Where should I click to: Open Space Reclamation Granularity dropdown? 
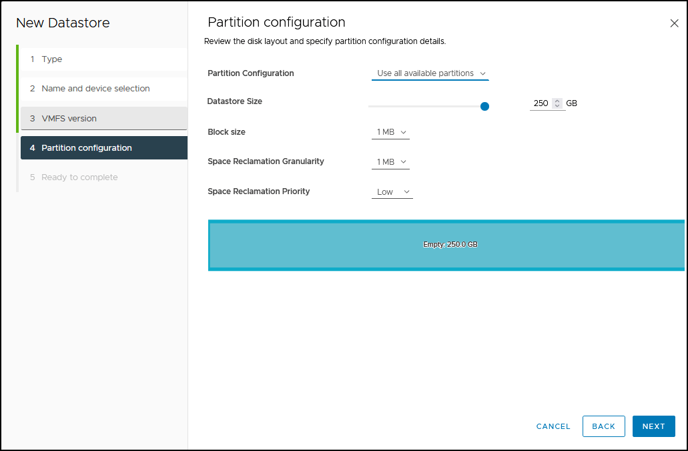390,162
